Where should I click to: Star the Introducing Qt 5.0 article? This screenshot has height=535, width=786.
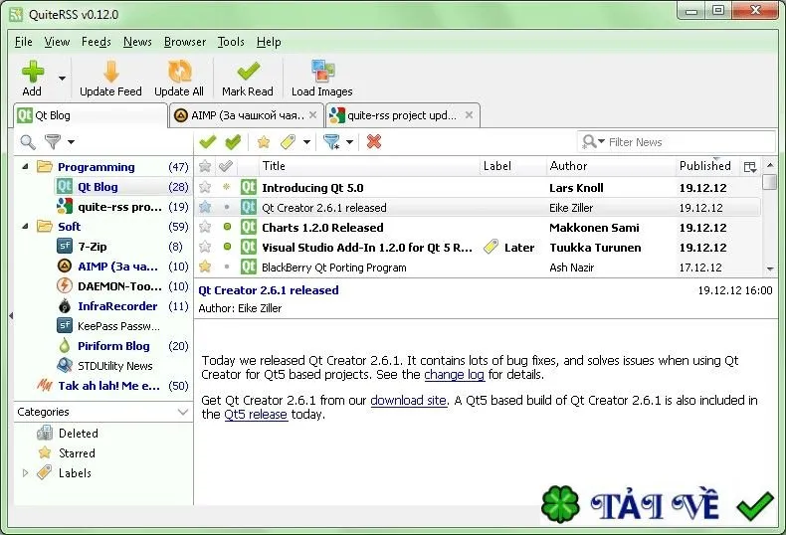click(205, 187)
